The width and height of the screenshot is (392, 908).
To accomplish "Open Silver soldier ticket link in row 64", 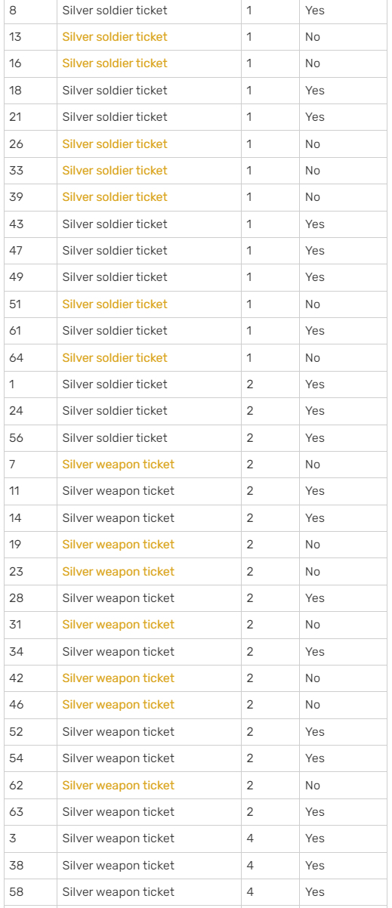I will click(115, 357).
